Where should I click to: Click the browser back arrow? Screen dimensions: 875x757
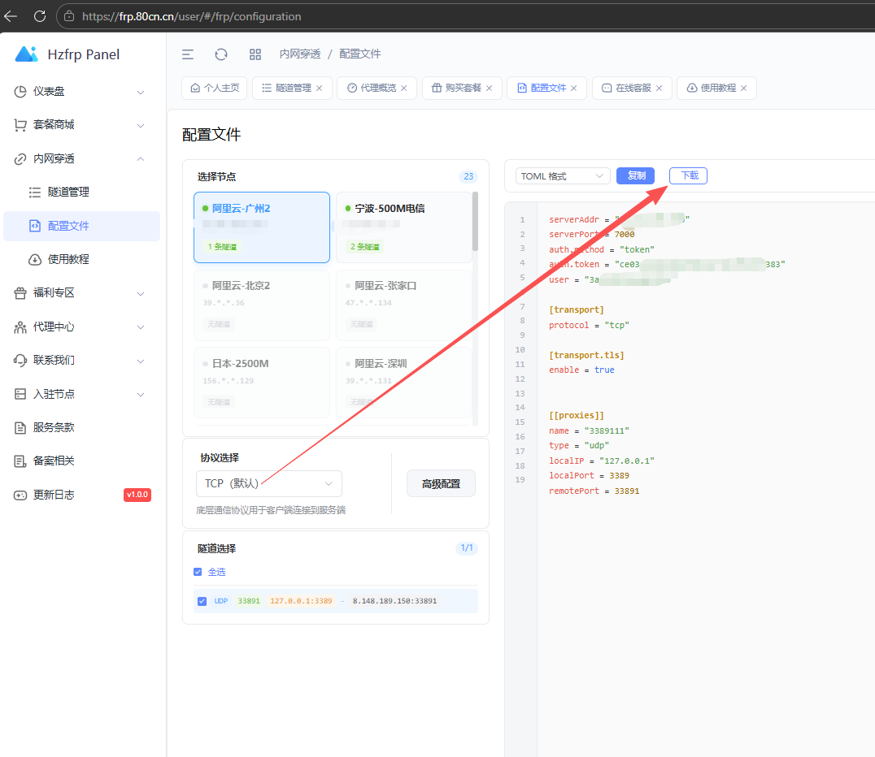pyautogui.click(x=11, y=16)
